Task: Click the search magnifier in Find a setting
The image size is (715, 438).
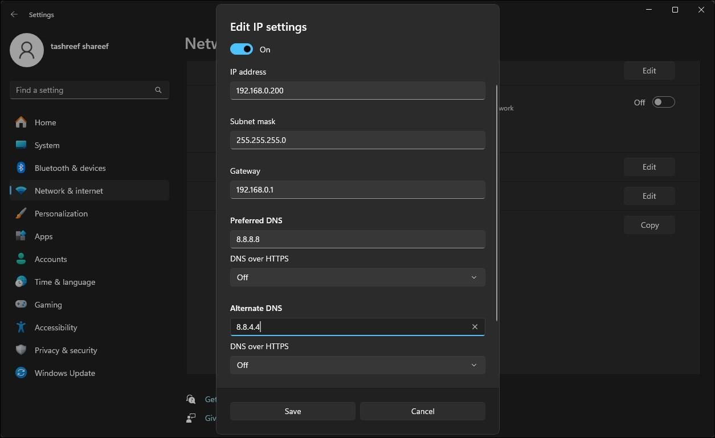Action: click(x=158, y=89)
